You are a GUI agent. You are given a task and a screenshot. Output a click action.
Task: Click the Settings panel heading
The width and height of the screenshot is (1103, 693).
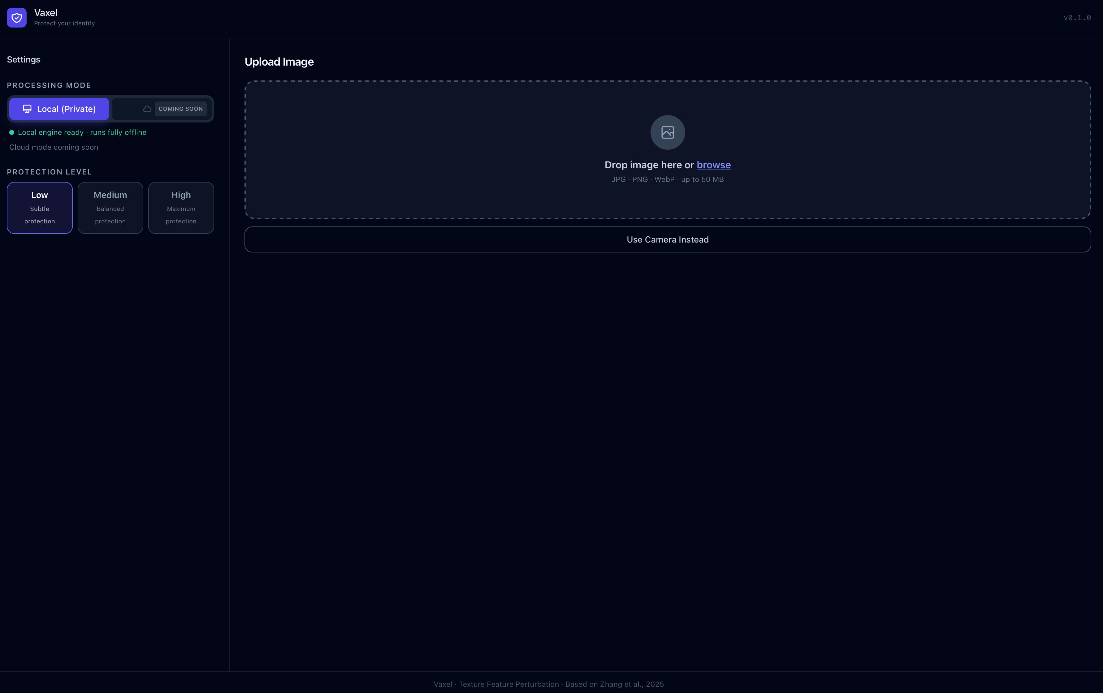23,59
